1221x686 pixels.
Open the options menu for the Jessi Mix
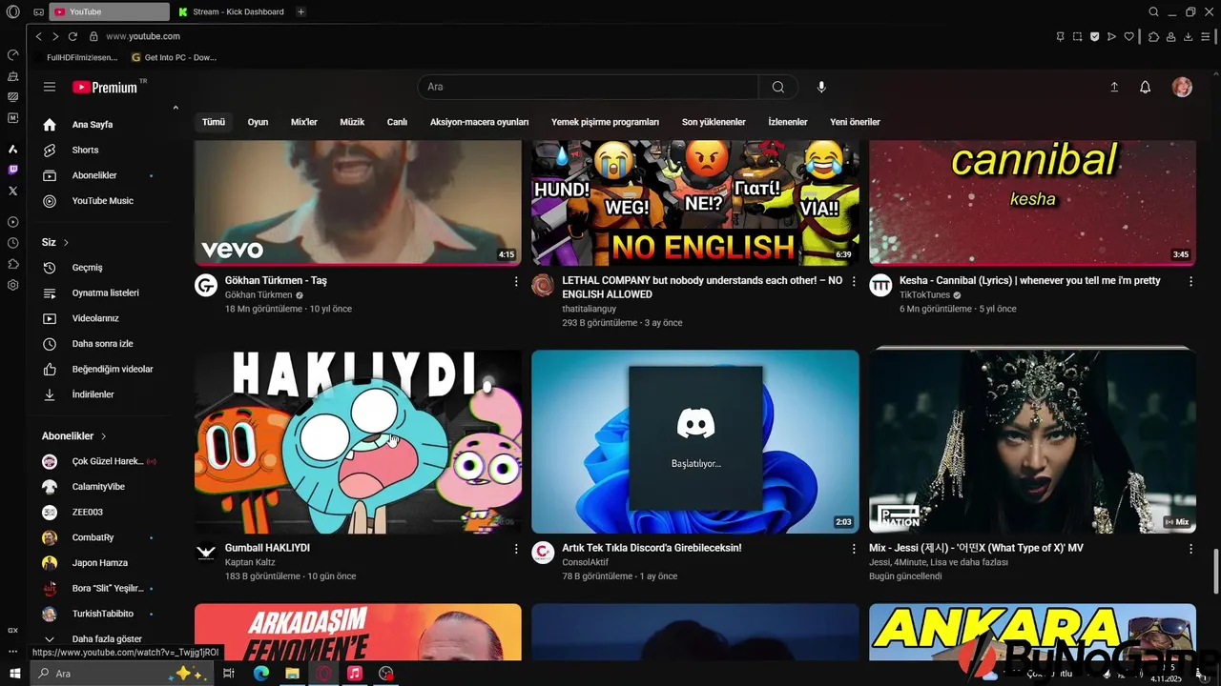point(1190,549)
